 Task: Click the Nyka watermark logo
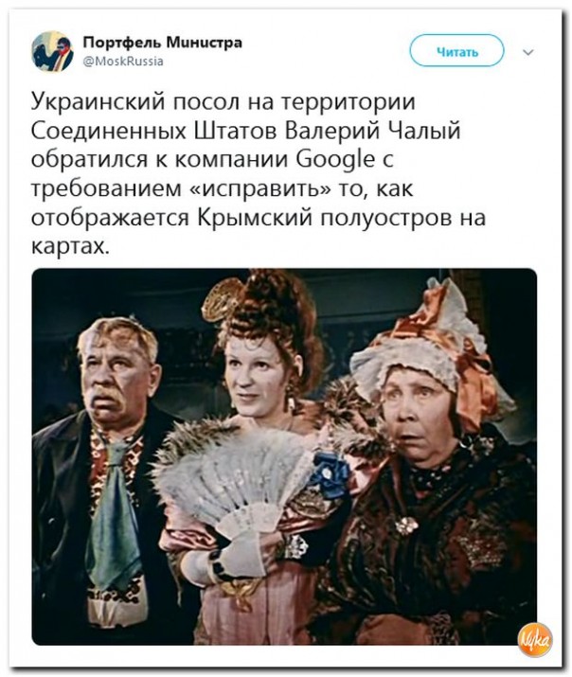[x=535, y=640]
